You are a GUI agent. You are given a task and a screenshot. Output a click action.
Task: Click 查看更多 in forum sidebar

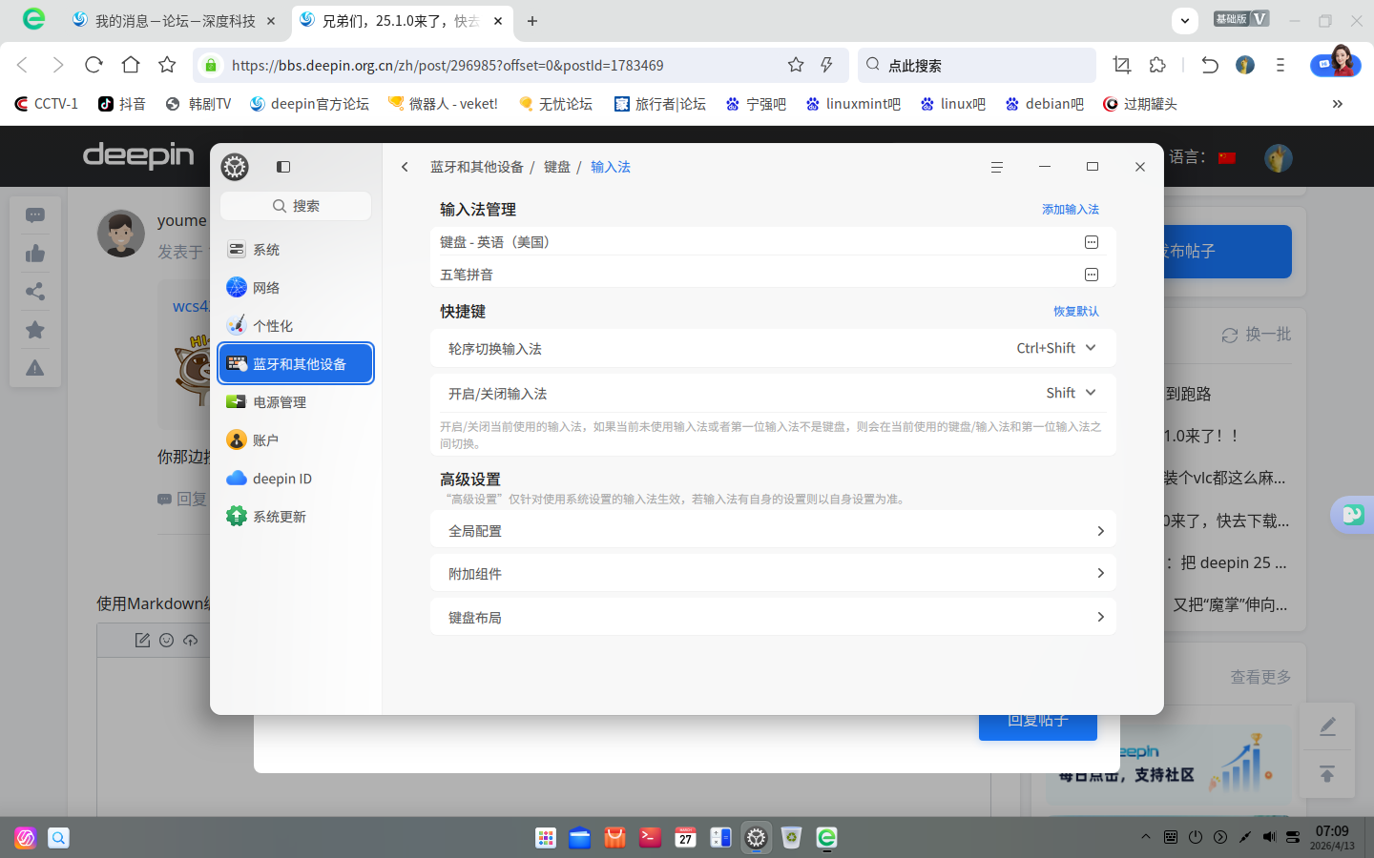(1260, 677)
